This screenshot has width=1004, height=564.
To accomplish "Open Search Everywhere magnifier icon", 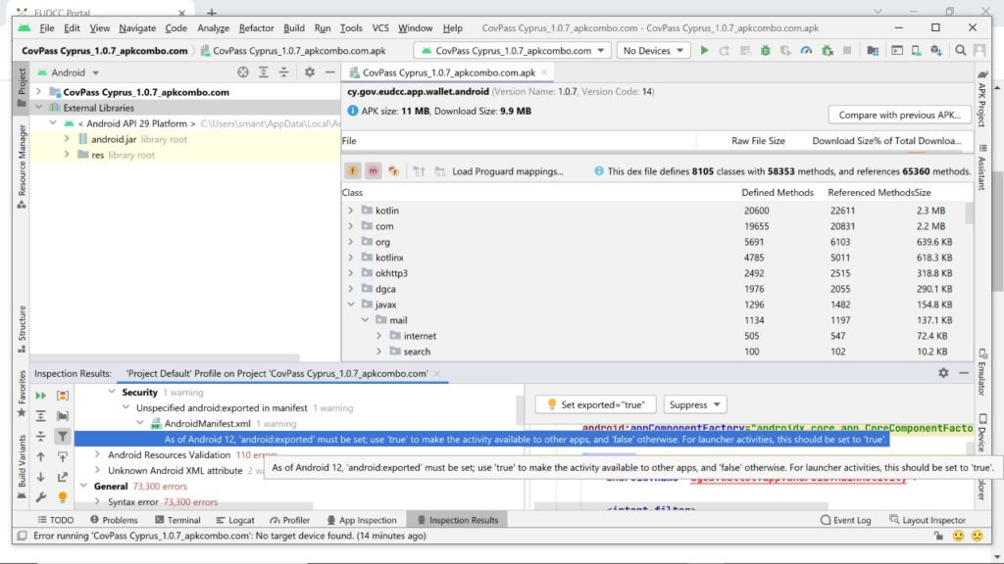I will click(x=961, y=51).
